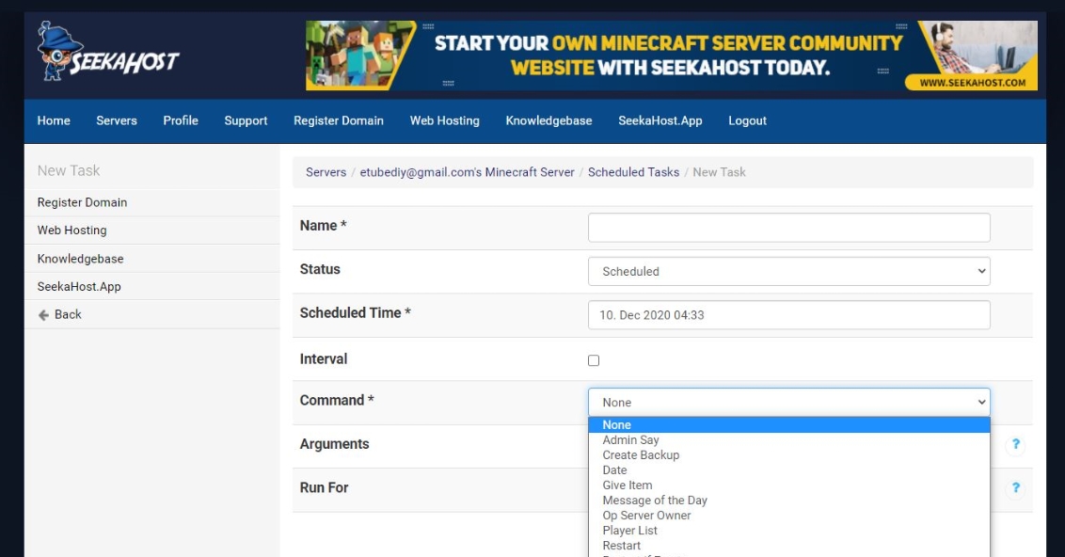Open the Status dropdown
The height and width of the screenshot is (557, 1065).
pos(788,271)
